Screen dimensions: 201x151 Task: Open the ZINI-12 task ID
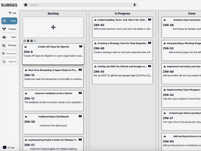tap(29, 98)
